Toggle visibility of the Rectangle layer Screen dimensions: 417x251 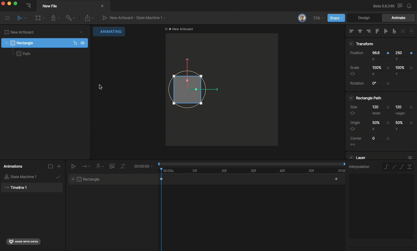[83, 43]
